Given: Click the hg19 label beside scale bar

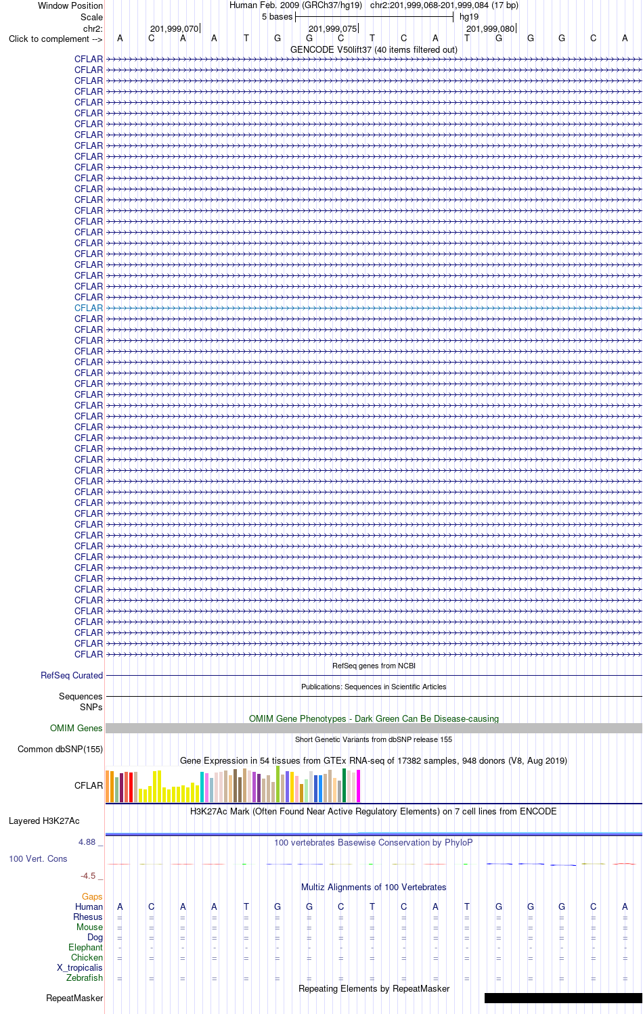Looking at the screenshot, I should coord(469,16).
